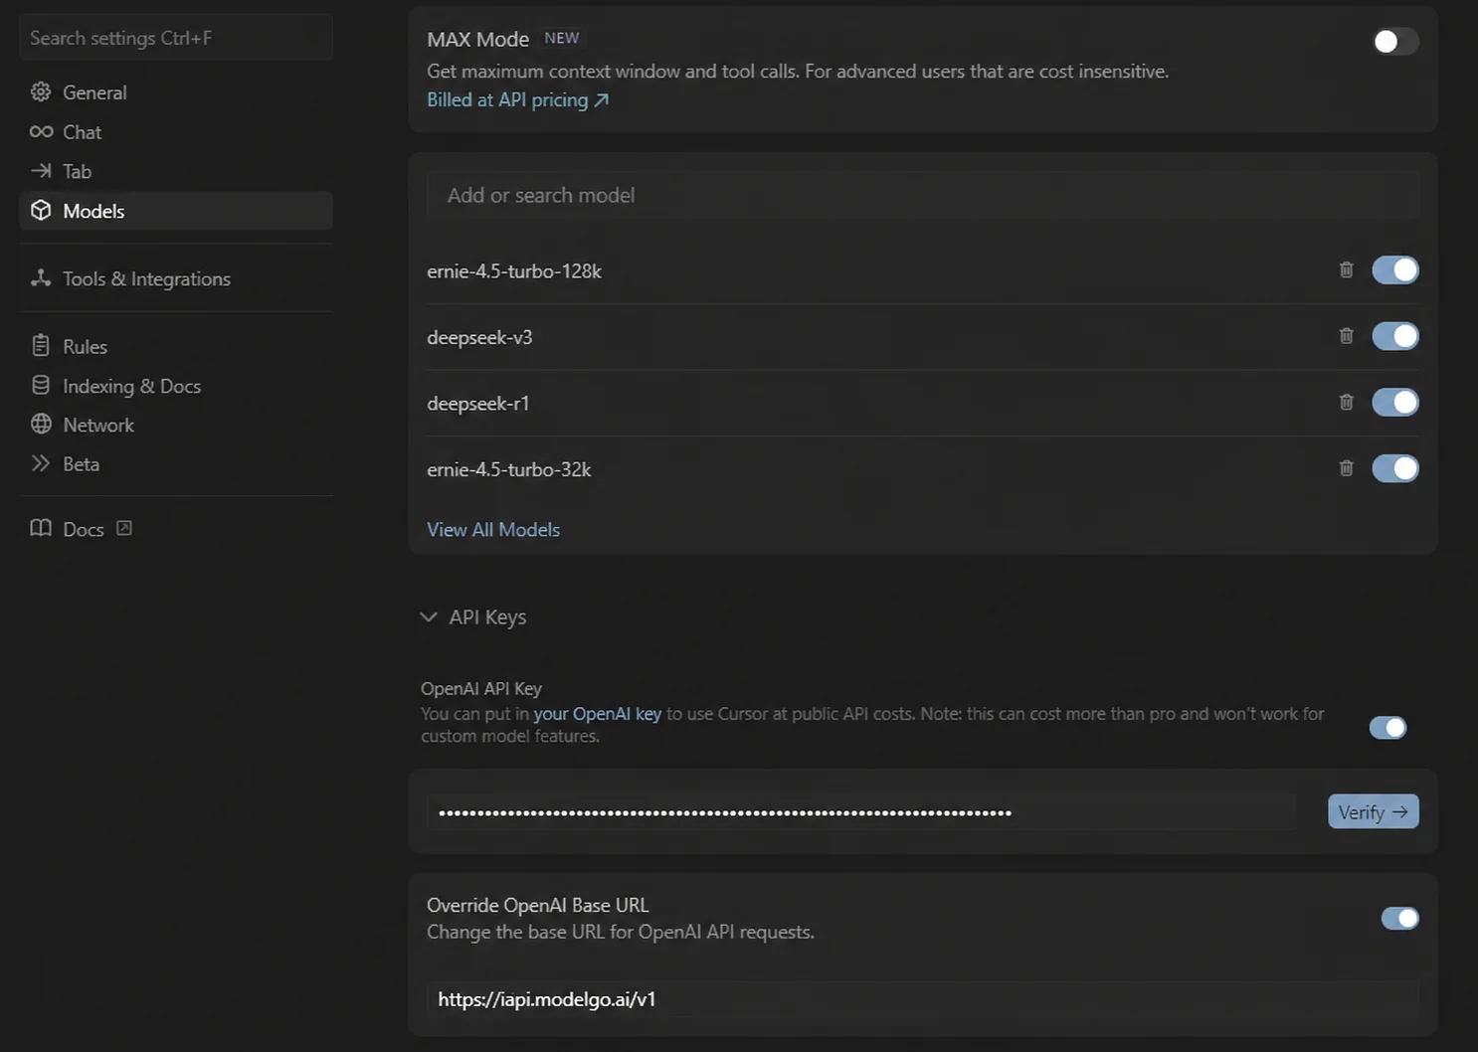Disable Override OpenAI Base URL toggle

[1400, 918]
